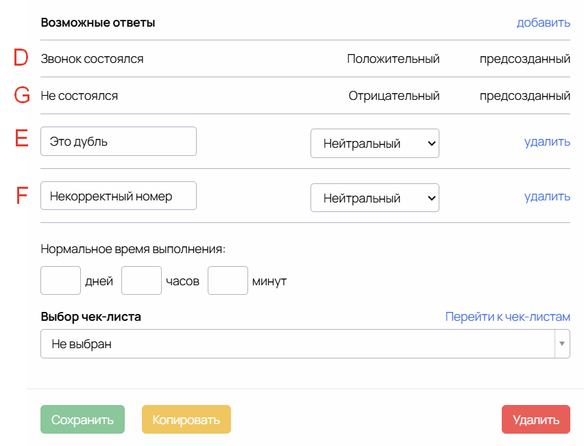Click the 'добавить' link to add an answer

point(543,23)
